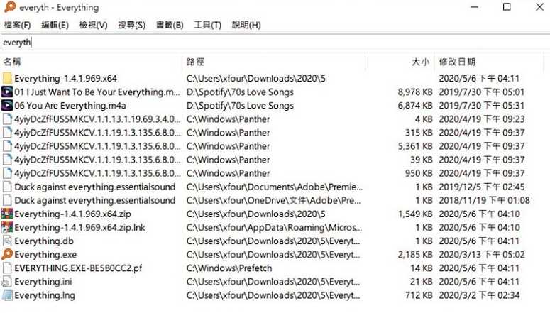Viewport: 550px width, 313px height.
Task: Select the file icon of the 5,361 KB 4yiyDcZfFUS5MKCV row
Action: point(7,146)
